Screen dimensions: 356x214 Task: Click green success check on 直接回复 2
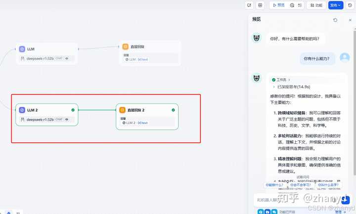click(173, 110)
